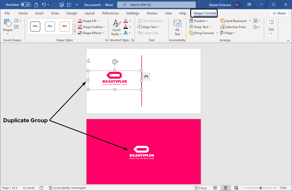Click the zoom slider handle
The height and width of the screenshot is (191, 292).
pos(261,188)
